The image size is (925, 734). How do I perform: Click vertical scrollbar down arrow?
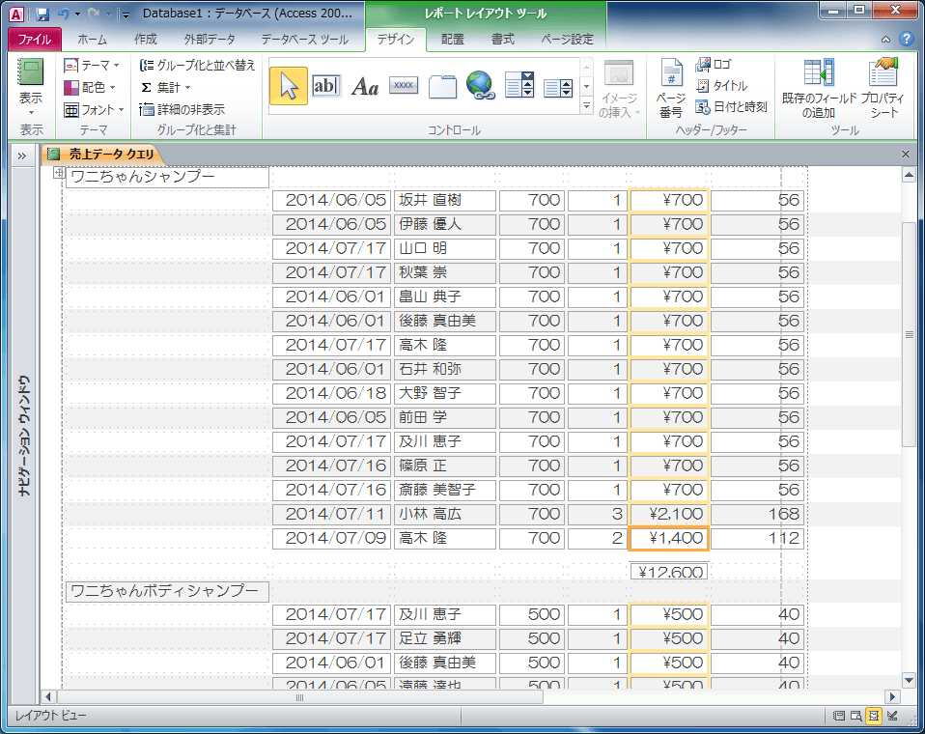(x=910, y=680)
